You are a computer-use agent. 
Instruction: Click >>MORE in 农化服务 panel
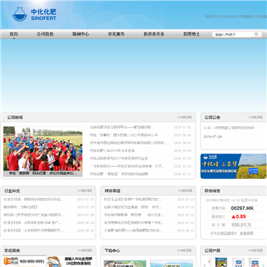point(85,251)
